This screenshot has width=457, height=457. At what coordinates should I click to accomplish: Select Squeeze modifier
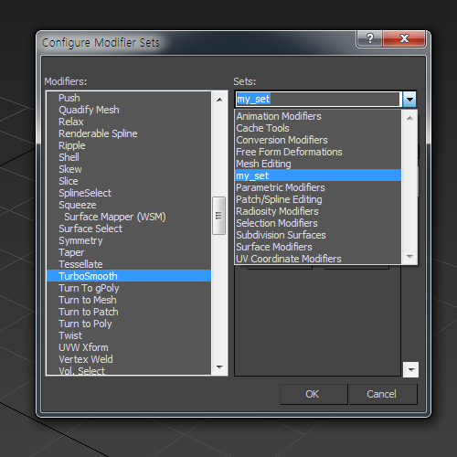[x=129, y=205]
